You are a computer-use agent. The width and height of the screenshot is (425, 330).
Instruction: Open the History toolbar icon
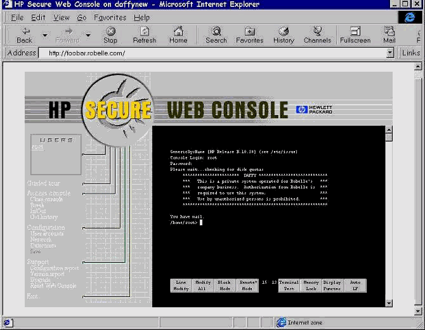click(x=284, y=36)
